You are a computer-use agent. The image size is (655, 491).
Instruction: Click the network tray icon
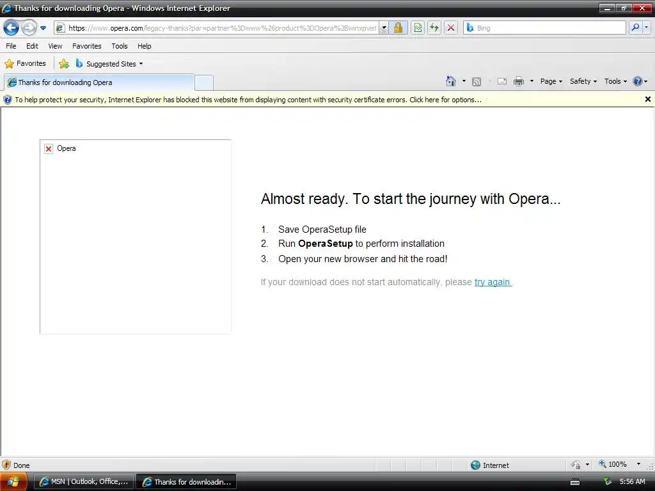608,481
